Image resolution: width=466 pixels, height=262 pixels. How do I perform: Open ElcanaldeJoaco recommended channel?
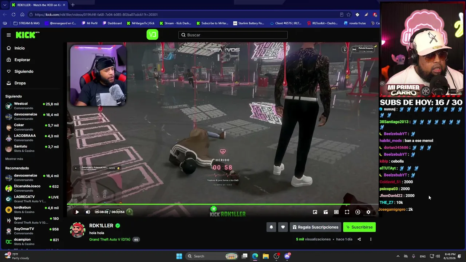pyautogui.click(x=32, y=188)
